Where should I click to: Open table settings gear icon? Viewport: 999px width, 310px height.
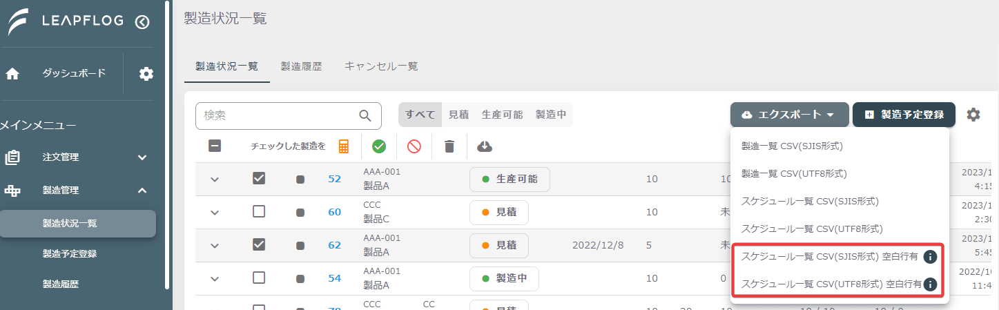click(x=973, y=115)
